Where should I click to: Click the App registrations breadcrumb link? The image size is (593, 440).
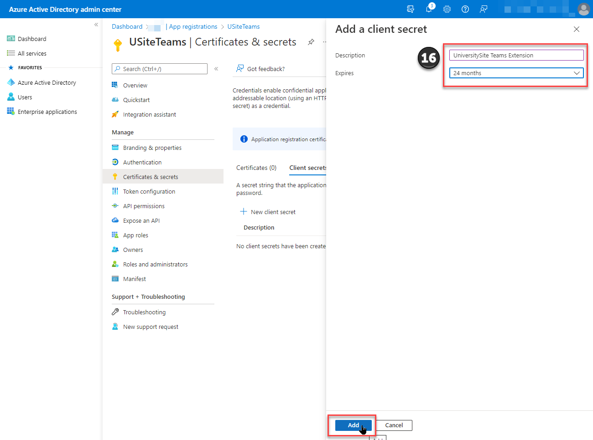[x=193, y=26]
